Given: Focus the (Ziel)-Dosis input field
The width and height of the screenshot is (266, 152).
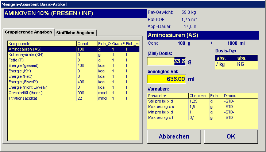Looking at the screenshot, I should 166,61.
